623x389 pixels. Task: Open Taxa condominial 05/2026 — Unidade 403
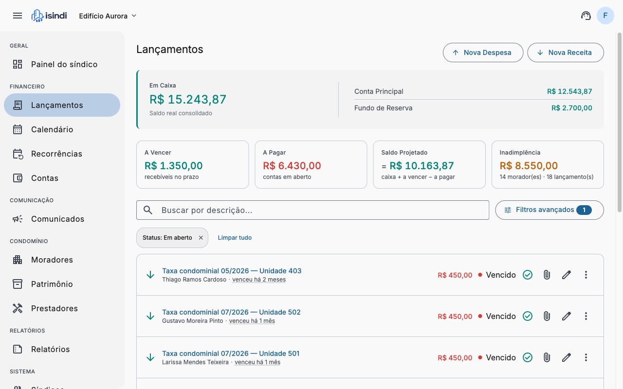coord(232,271)
